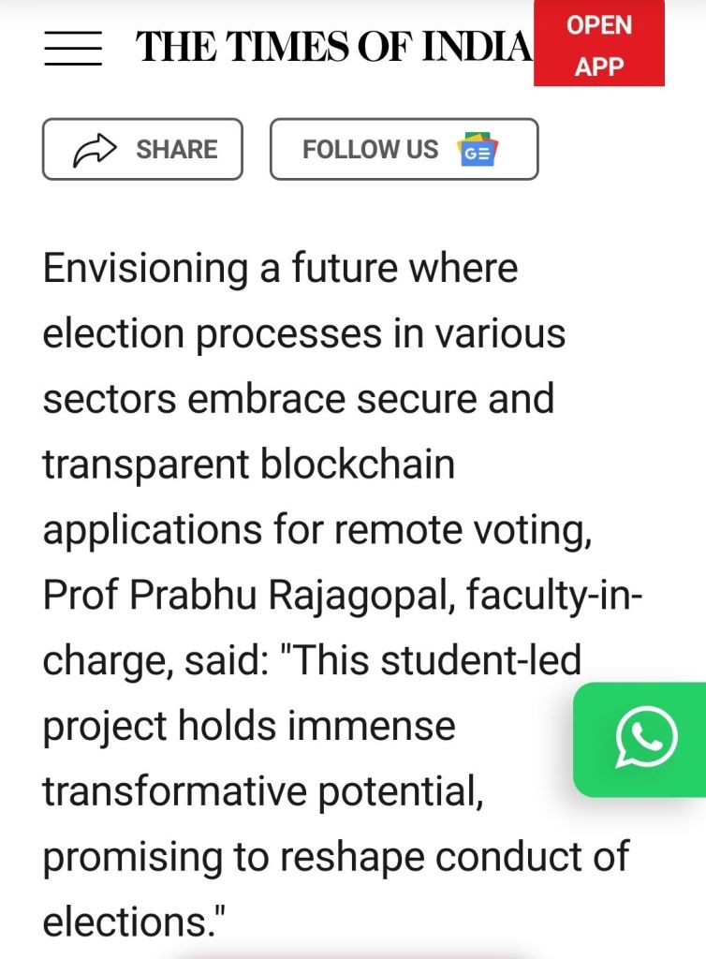Click the words "Envisioning a future where"
Viewport: 706px width, 959px height.
tap(280, 269)
